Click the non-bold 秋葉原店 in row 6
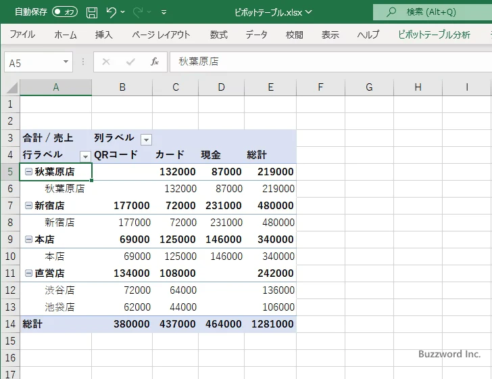Viewport: 492px width, 379px height. 65,189
